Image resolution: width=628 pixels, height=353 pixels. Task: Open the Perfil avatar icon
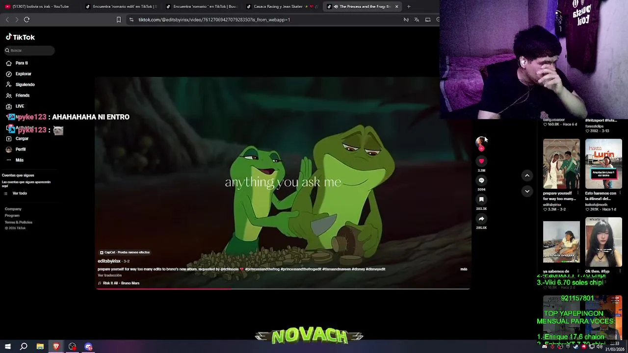click(x=9, y=150)
